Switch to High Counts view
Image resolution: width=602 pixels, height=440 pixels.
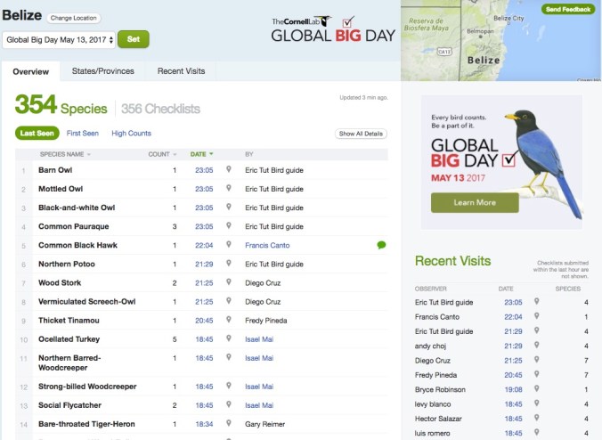131,134
